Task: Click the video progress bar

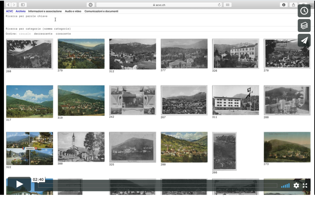Action: [157, 185]
